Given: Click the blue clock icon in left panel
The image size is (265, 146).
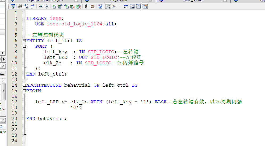Looking at the screenshot, I should [1, 127].
